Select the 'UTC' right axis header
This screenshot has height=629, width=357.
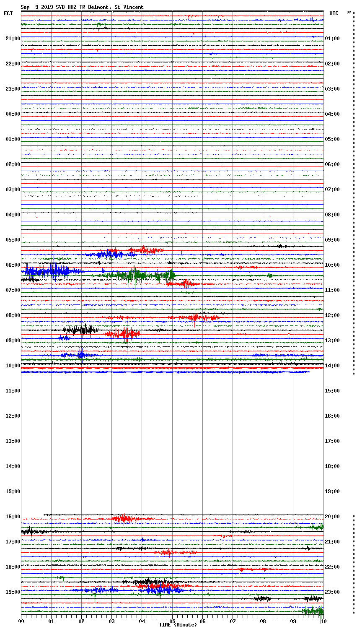334,13
